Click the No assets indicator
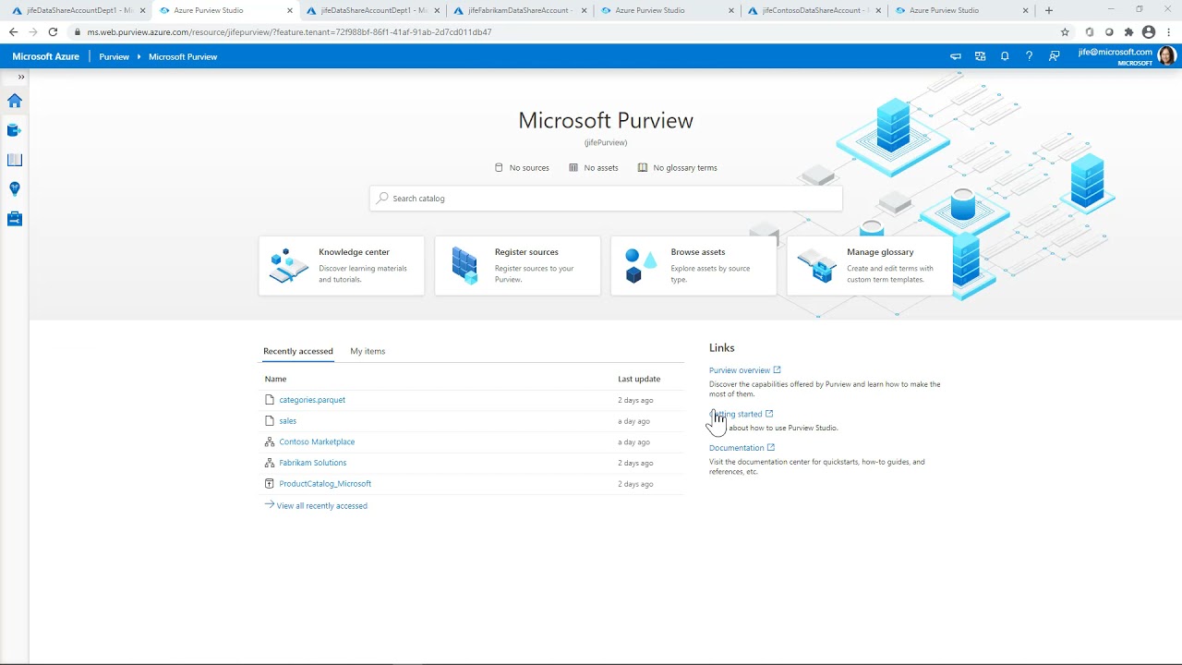This screenshot has height=665, width=1182. point(594,168)
